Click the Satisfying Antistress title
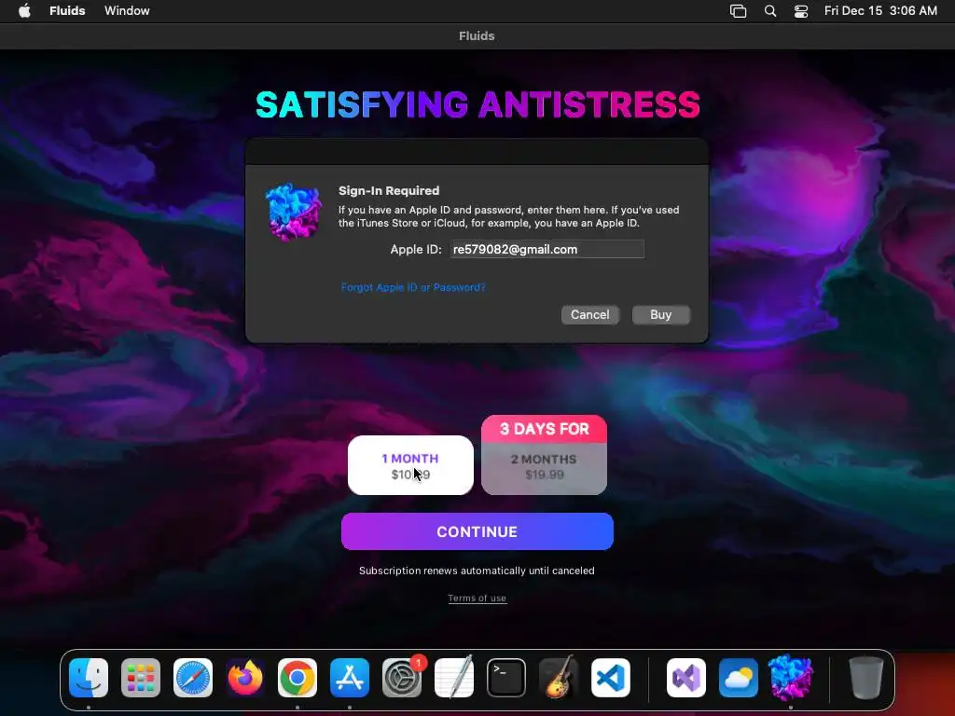The image size is (955, 716). coord(477,104)
